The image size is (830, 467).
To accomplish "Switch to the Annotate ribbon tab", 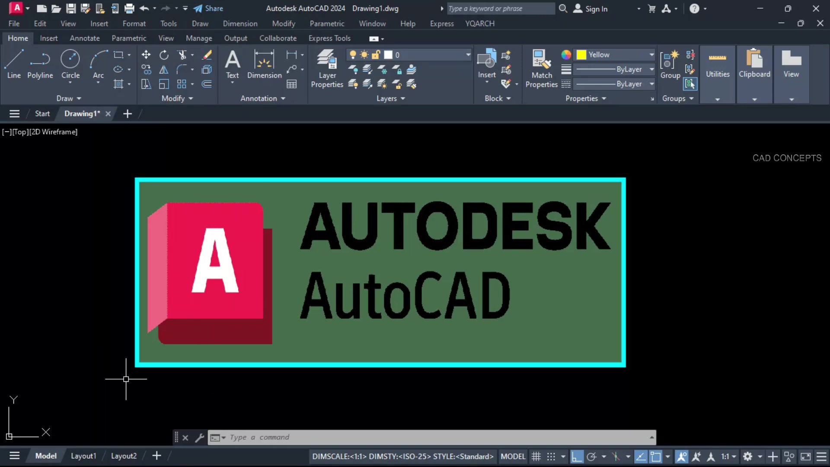I will 85,38.
